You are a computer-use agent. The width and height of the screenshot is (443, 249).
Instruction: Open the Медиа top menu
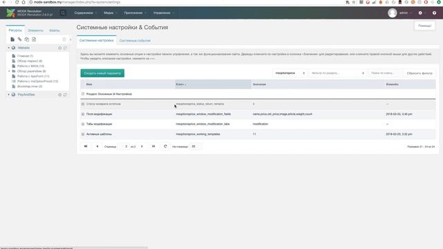(x=110, y=12)
